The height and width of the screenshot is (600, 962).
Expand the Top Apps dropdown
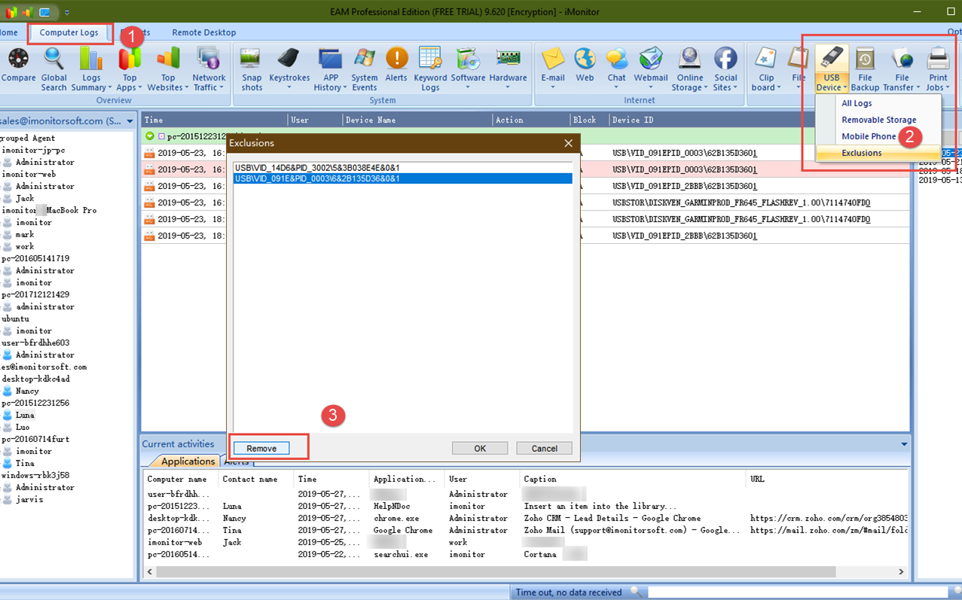(x=130, y=87)
